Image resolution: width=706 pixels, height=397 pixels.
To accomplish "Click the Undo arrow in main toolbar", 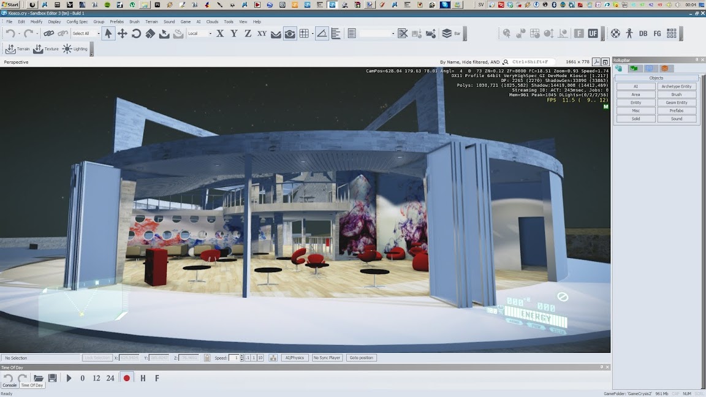I will (x=10, y=34).
